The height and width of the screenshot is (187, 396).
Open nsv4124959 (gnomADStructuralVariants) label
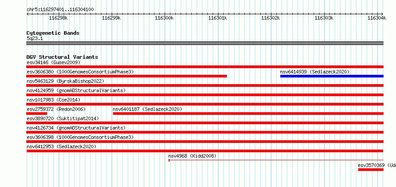point(76,90)
